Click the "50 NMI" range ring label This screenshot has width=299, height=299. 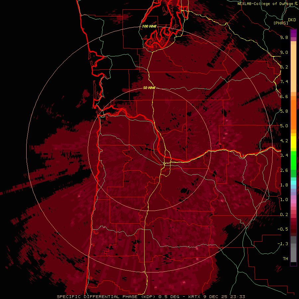(x=149, y=88)
